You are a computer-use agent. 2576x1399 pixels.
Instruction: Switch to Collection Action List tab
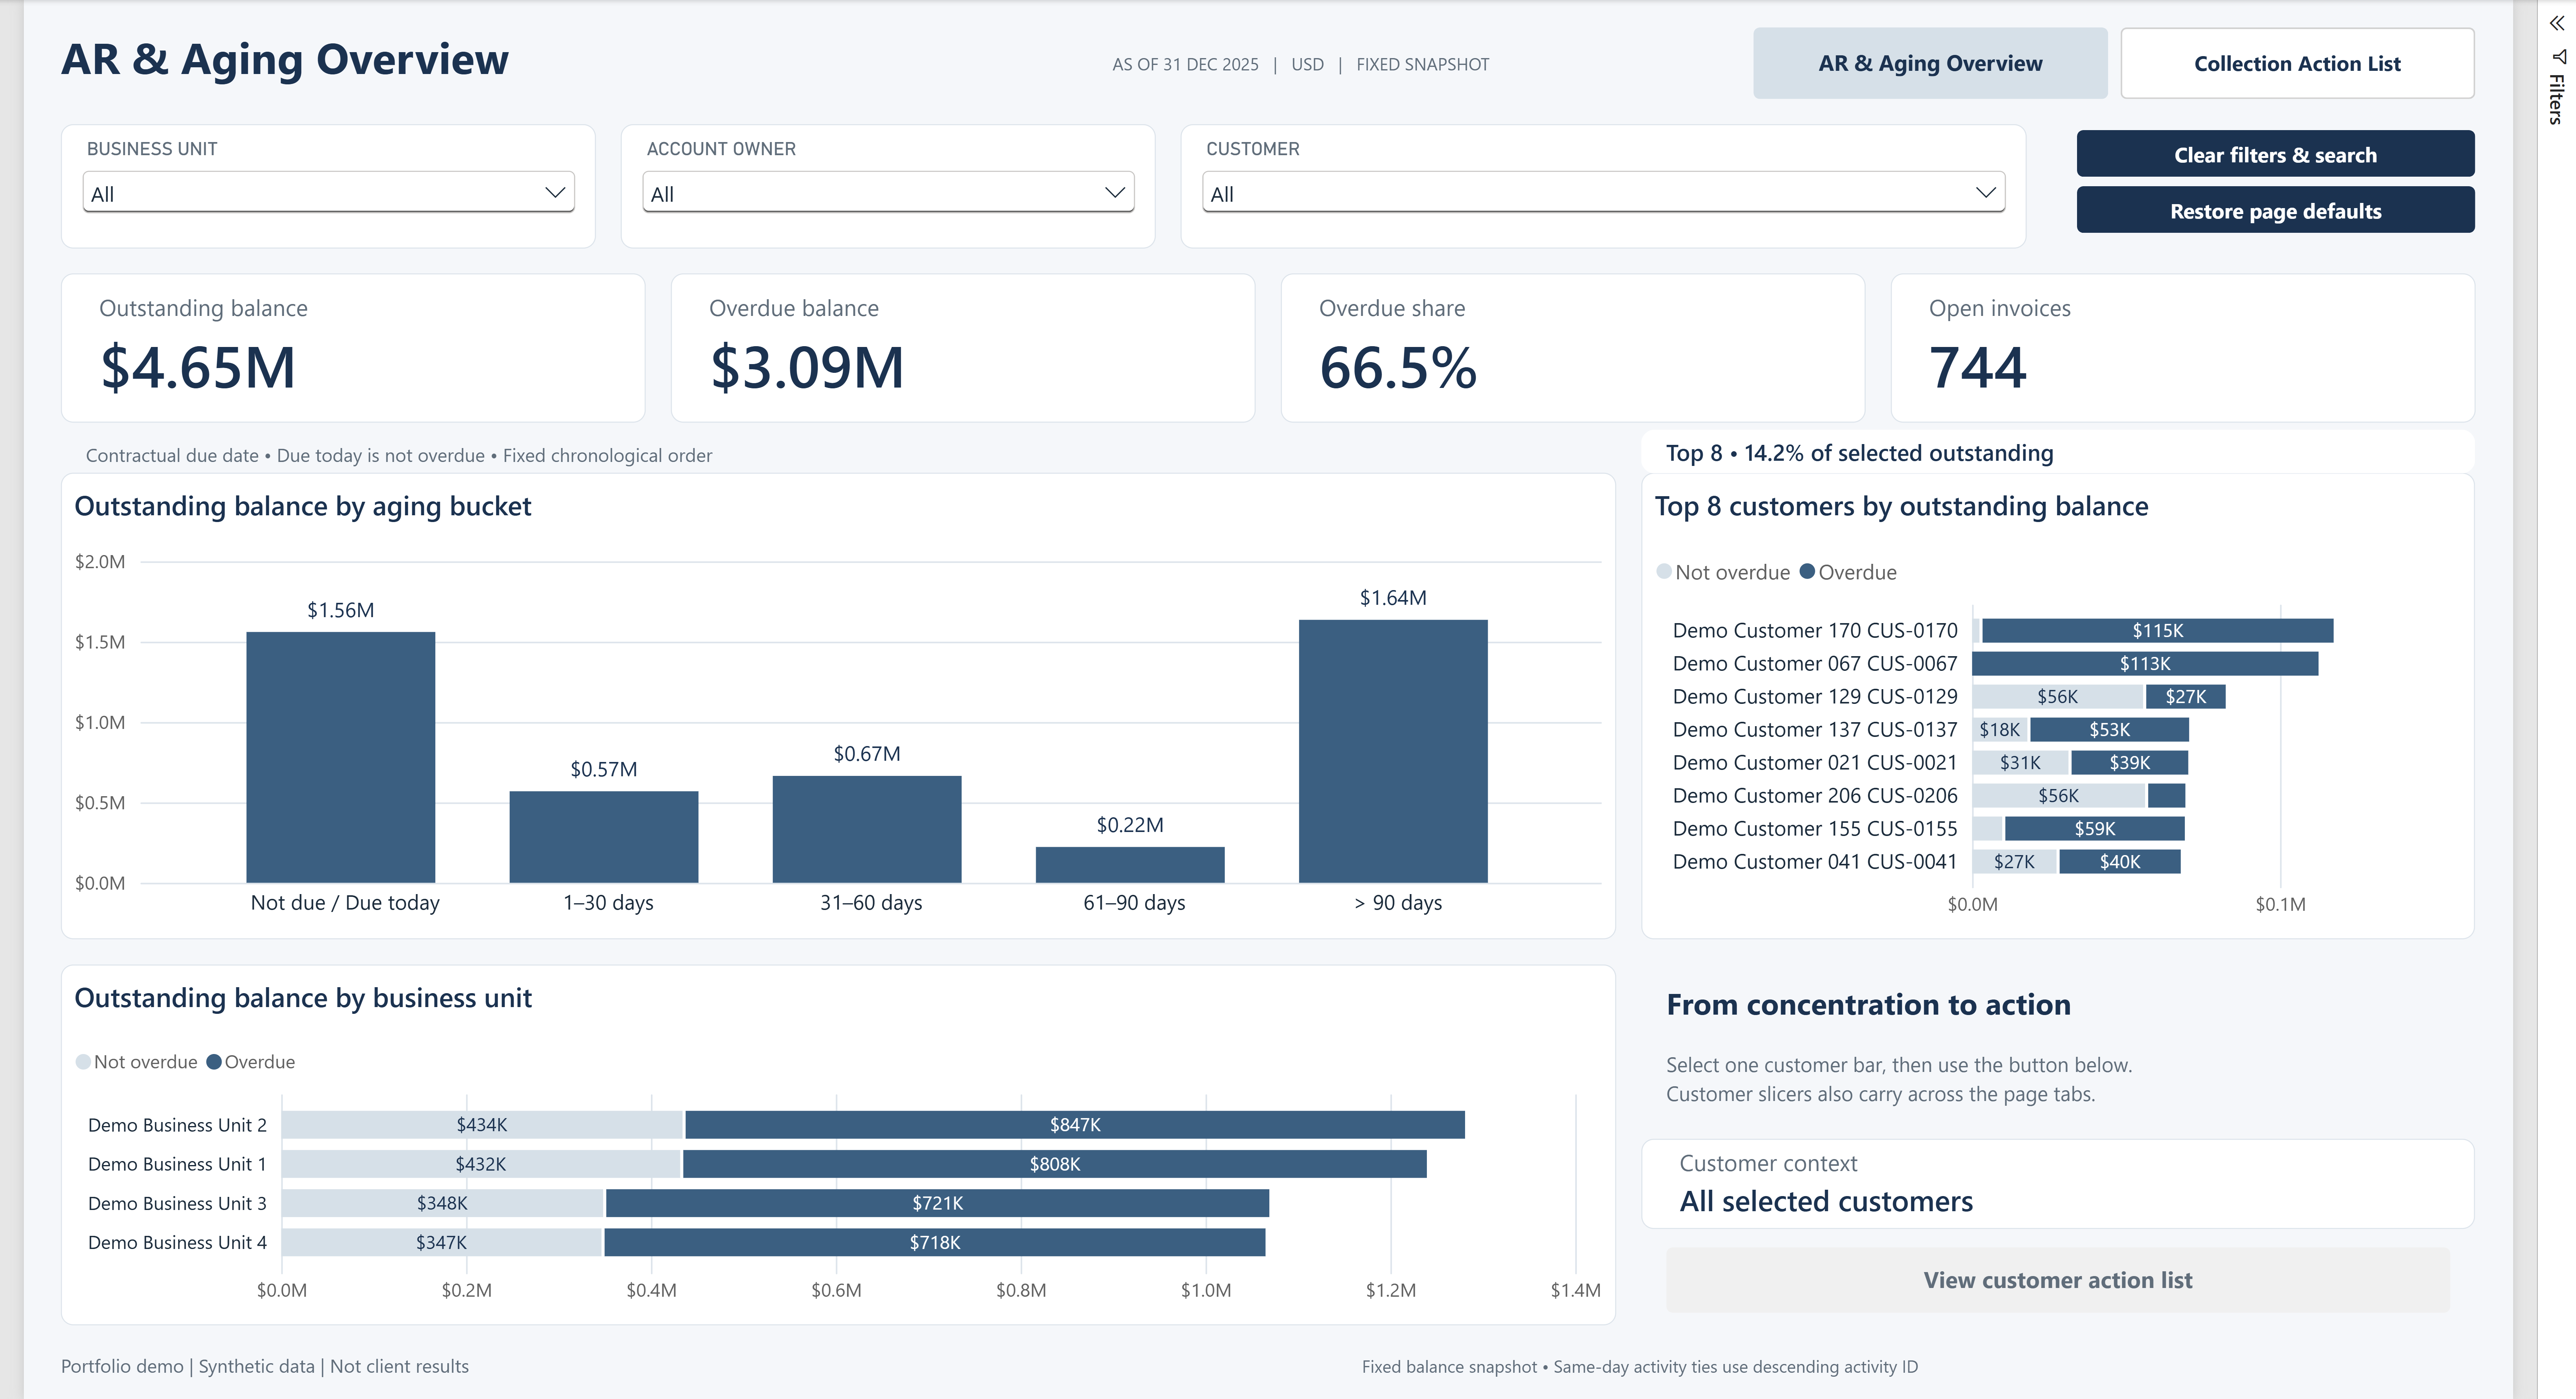pos(2297,63)
